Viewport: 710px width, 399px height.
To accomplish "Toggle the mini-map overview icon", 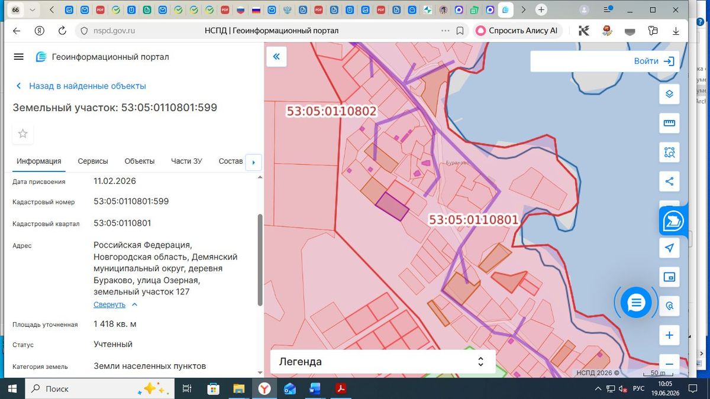I will 669,277.
